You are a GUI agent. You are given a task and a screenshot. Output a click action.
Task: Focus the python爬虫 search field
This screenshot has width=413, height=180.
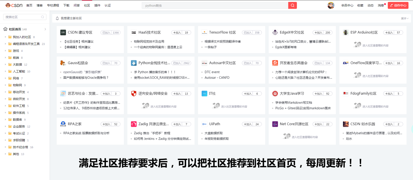(x=215, y=5)
